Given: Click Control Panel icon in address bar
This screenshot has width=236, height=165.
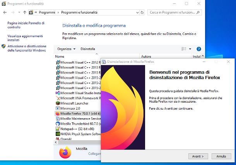Looking at the screenshot, I should [x=31, y=12].
